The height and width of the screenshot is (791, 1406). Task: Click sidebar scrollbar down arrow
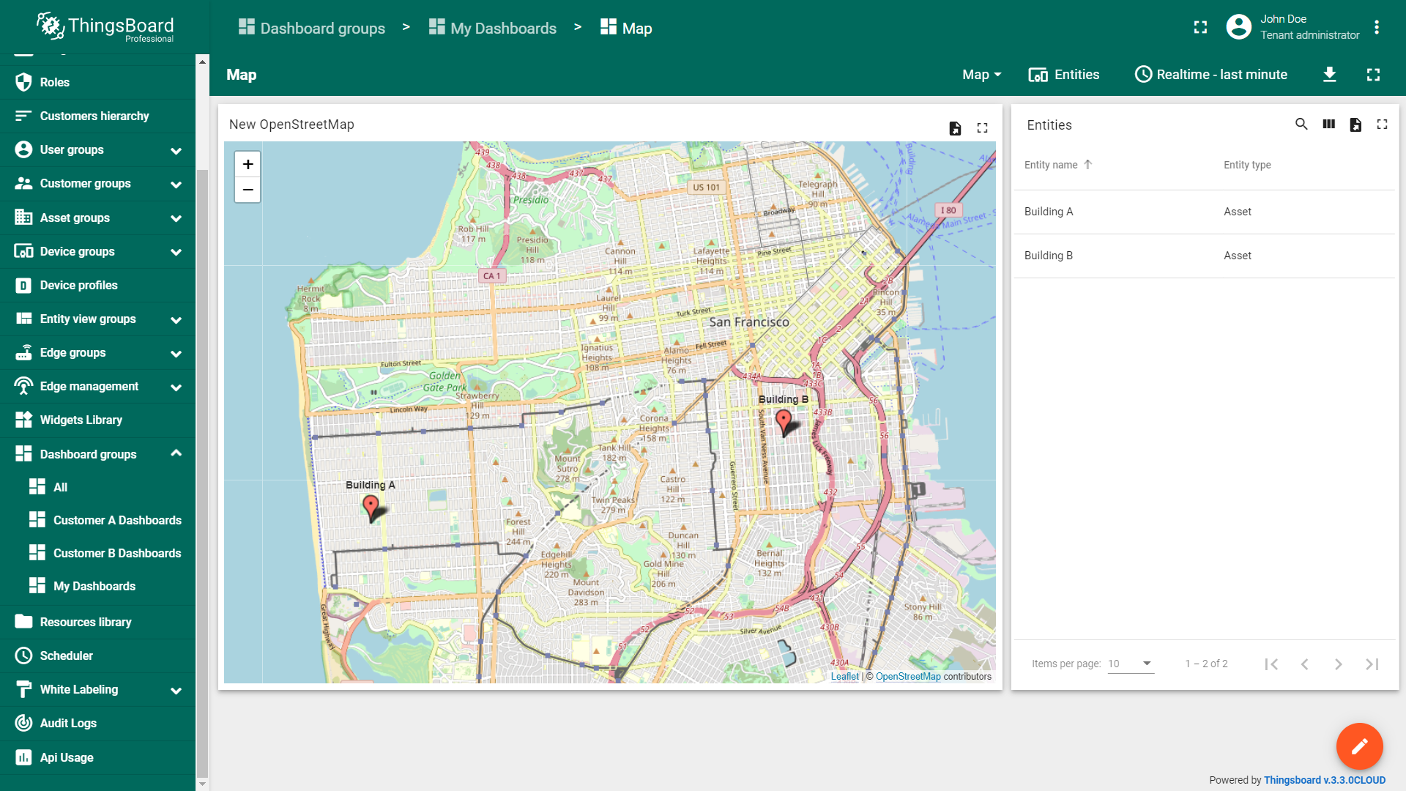pos(202,784)
